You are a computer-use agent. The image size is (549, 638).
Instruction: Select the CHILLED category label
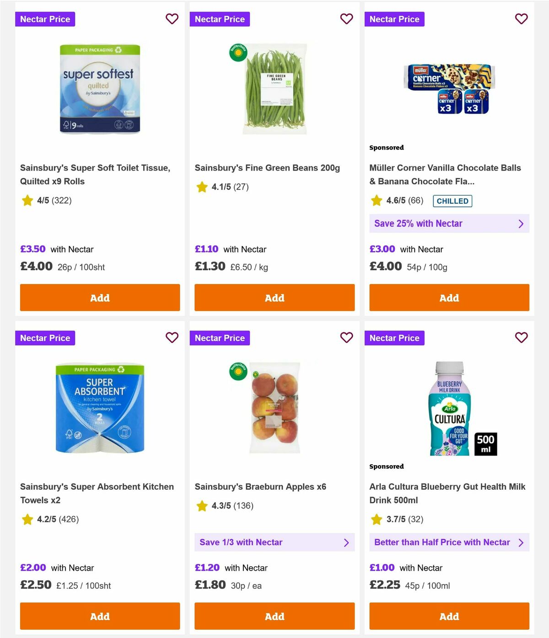pyautogui.click(x=452, y=201)
